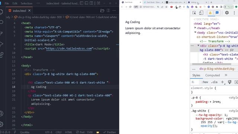Toggle :hov element state panel
The height and width of the screenshot is (134, 238).
pyautogui.click(x=205, y=82)
